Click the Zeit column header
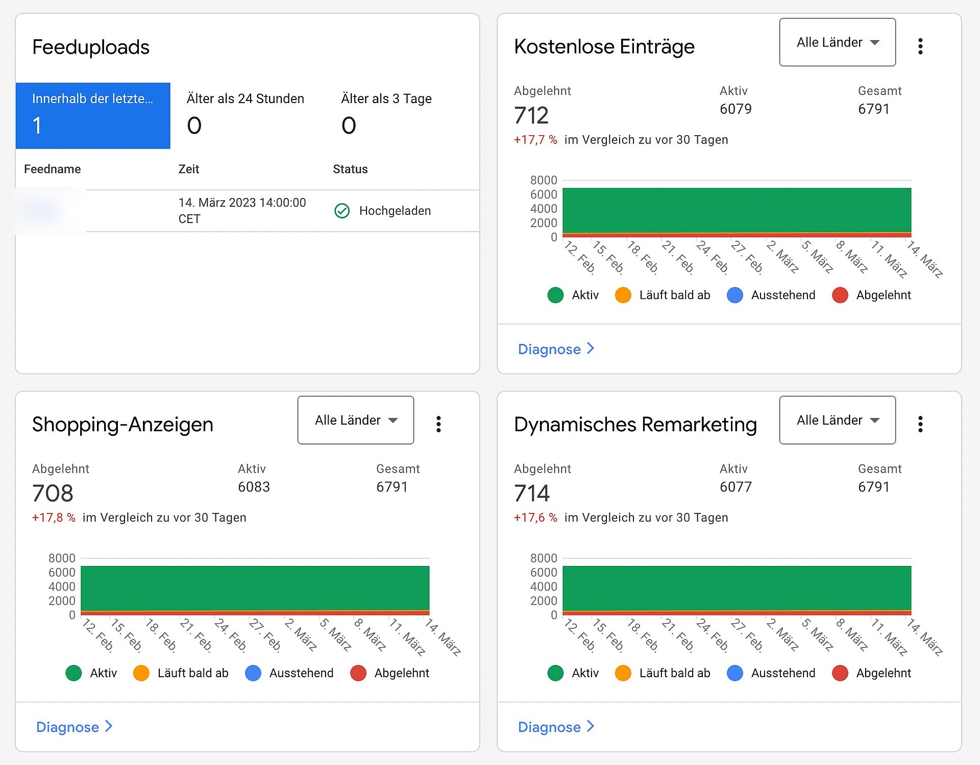Screen dimensions: 980x765 coord(188,169)
